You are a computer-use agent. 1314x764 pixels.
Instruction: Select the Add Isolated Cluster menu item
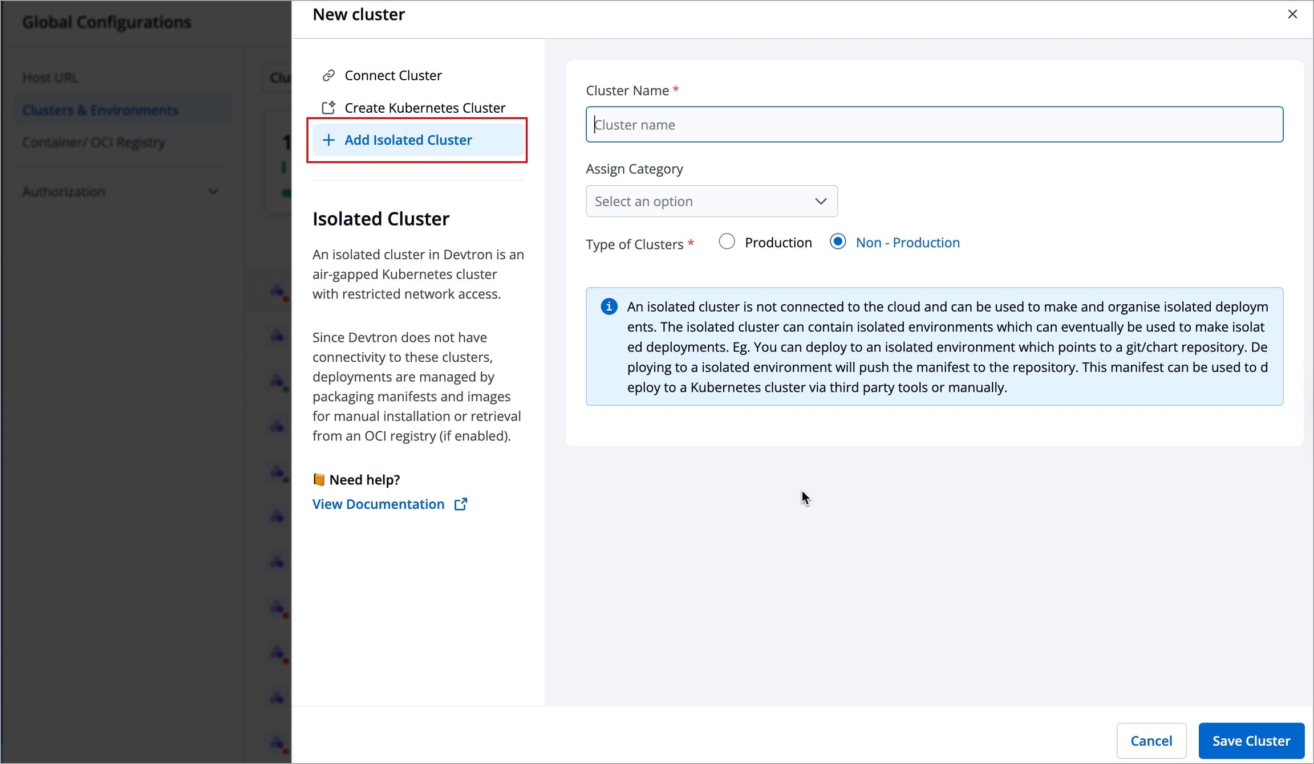point(408,140)
